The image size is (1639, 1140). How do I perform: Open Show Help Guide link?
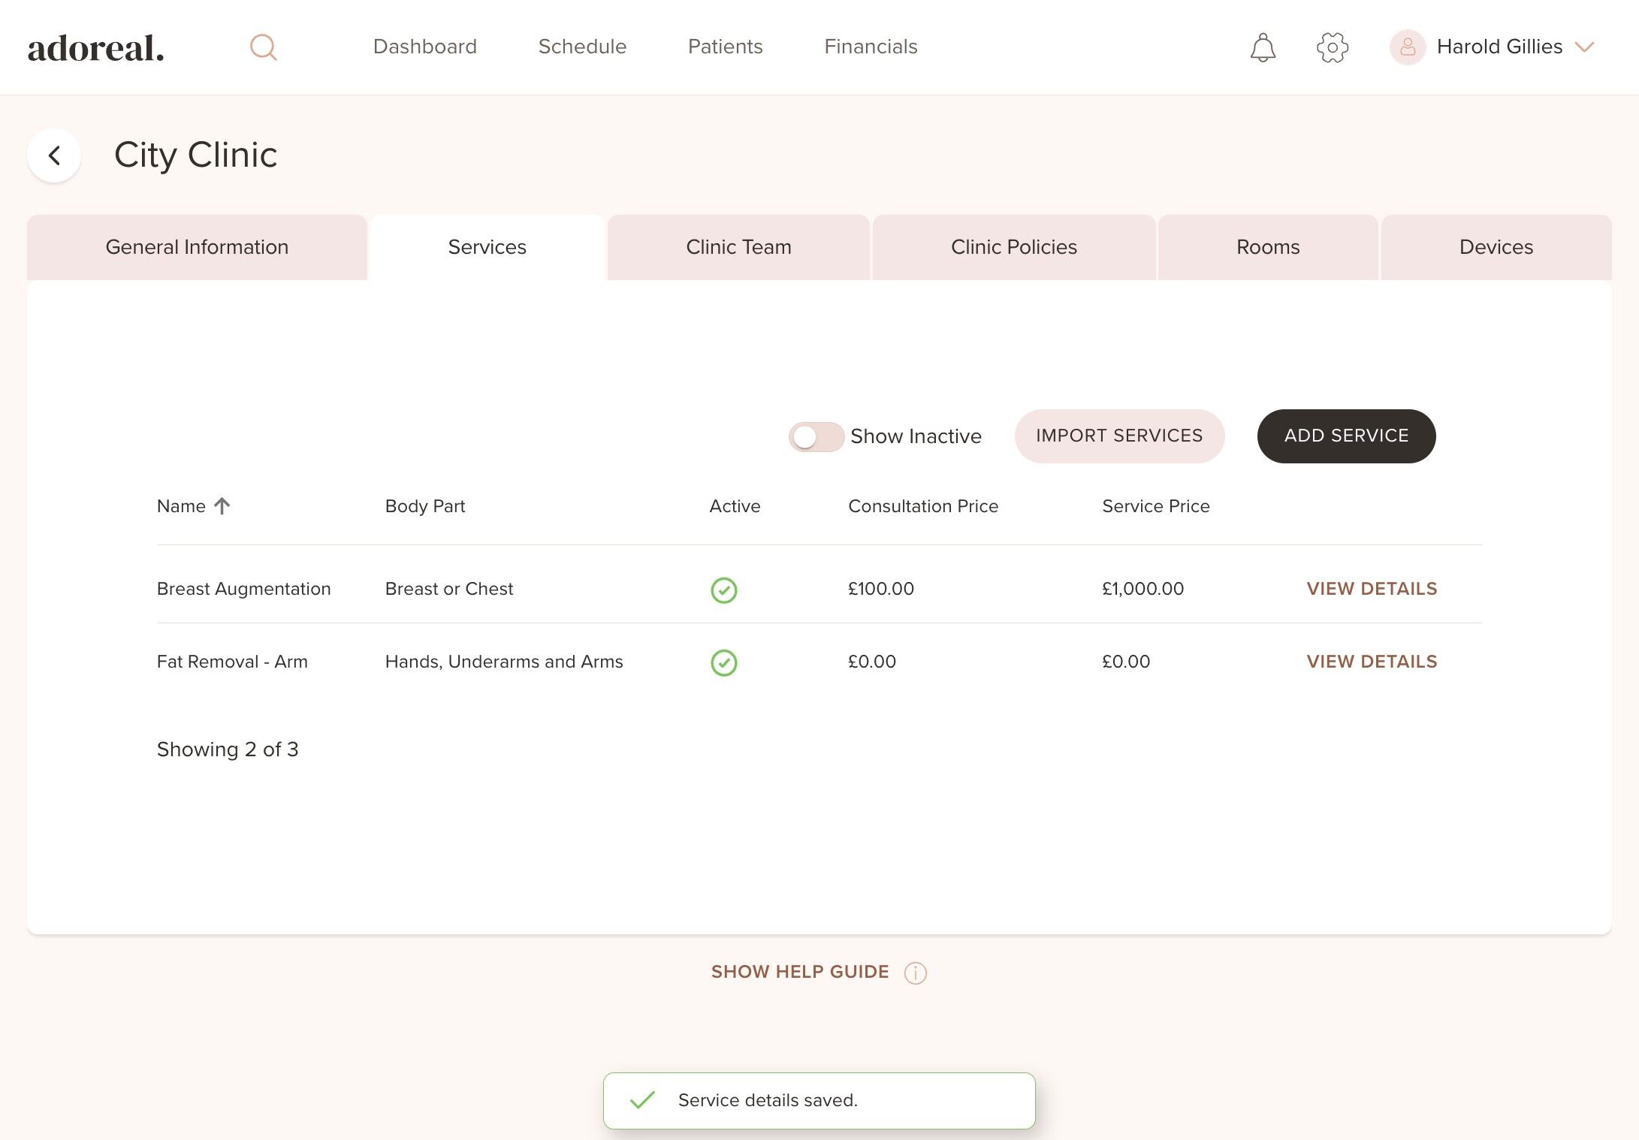[800, 972]
